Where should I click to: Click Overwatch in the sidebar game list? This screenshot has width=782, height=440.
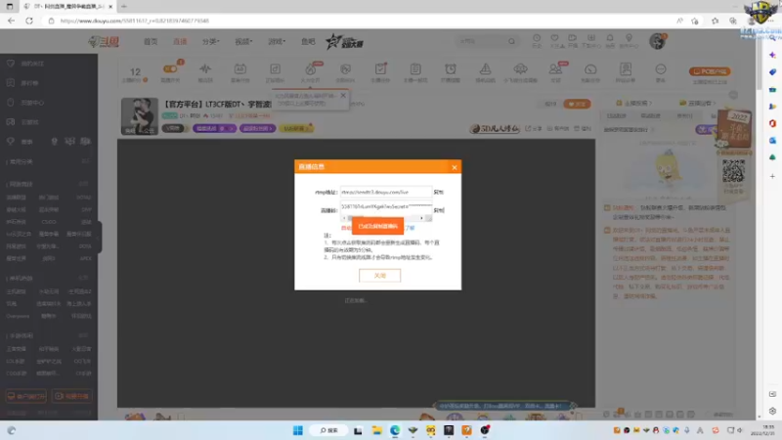click(x=18, y=316)
